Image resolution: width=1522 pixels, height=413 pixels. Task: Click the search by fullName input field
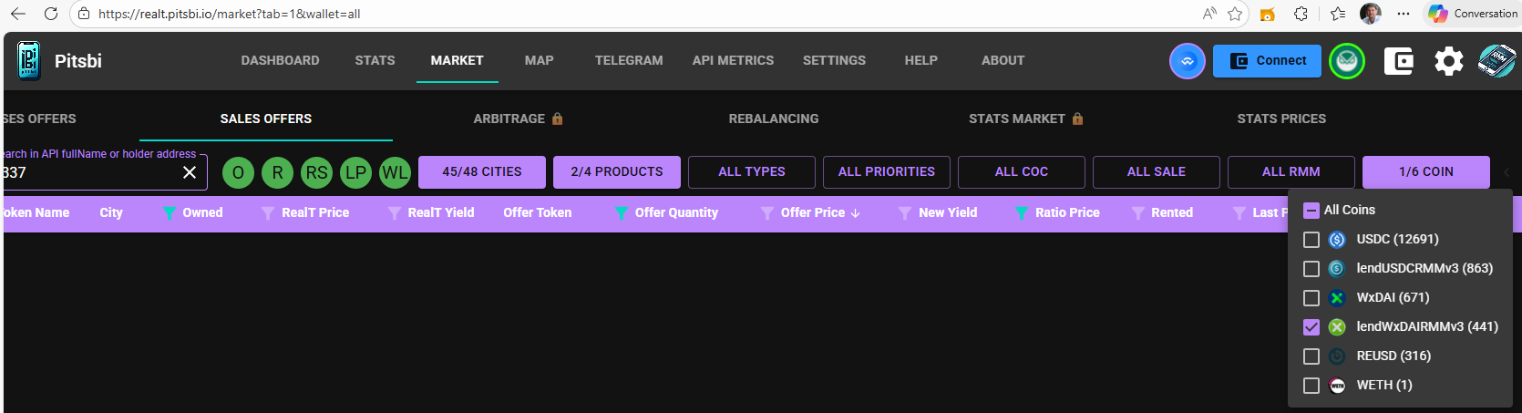pos(91,172)
